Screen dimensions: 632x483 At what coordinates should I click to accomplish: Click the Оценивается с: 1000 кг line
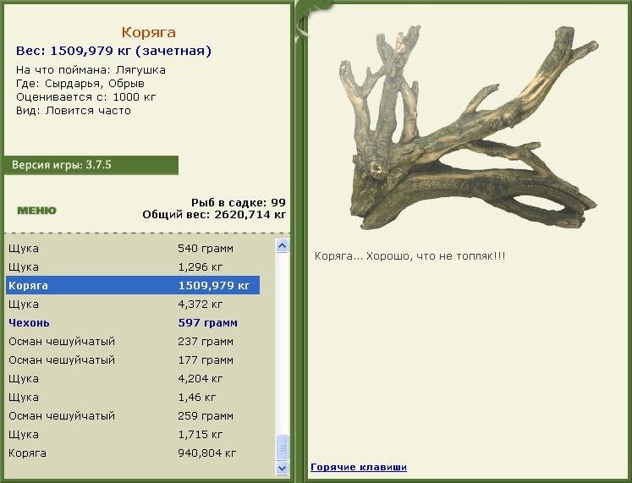85,97
